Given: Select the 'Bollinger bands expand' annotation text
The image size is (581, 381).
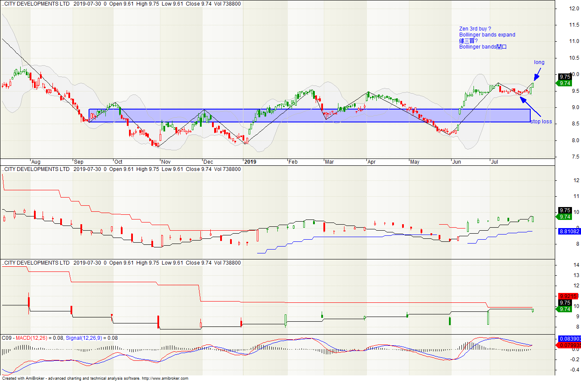Looking at the screenshot, I should click(x=487, y=35).
